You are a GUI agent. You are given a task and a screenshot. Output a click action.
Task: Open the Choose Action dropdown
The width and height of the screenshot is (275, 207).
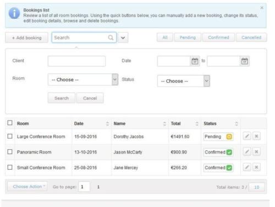tap(28, 187)
